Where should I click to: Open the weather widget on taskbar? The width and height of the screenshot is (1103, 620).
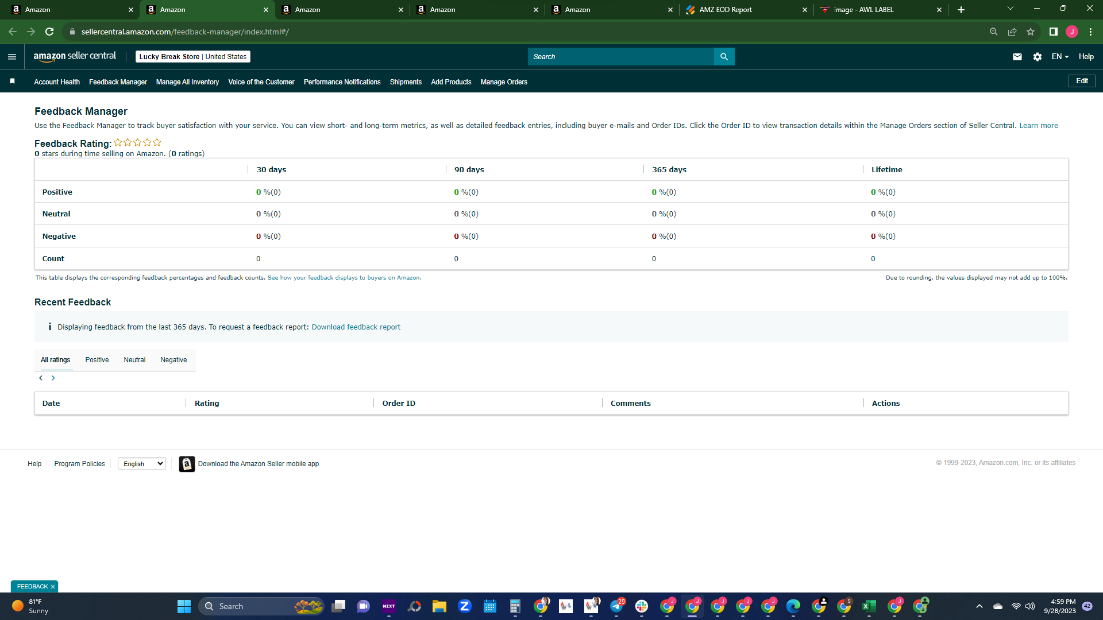(30, 606)
